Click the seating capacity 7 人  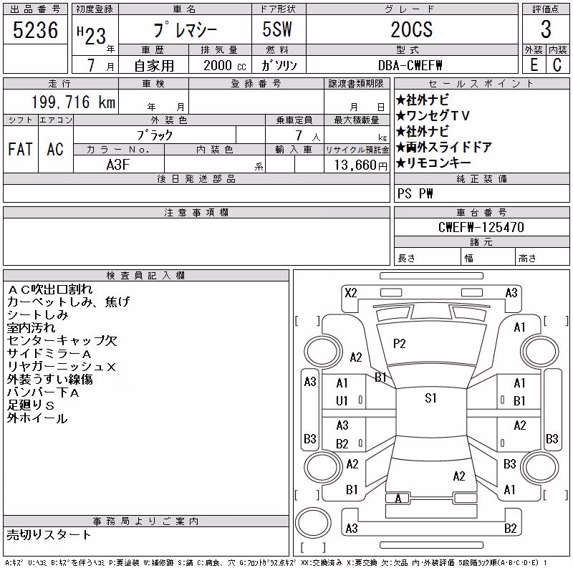pos(307,136)
